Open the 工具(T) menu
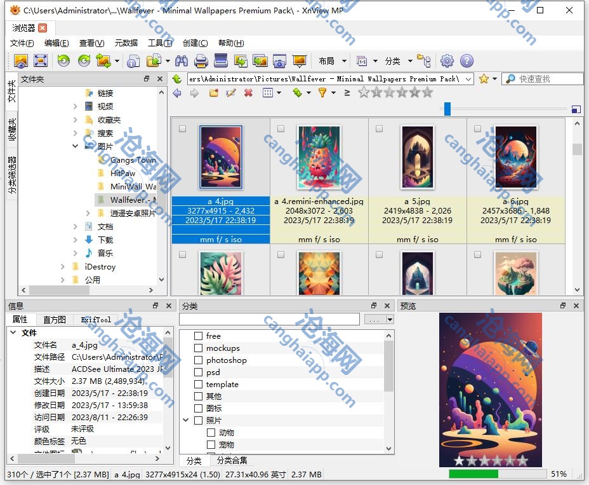Screen dimensions: 589x485 coord(159,43)
